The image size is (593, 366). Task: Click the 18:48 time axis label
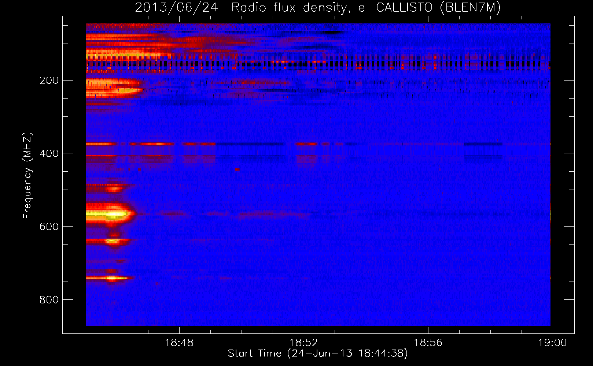pos(179,343)
